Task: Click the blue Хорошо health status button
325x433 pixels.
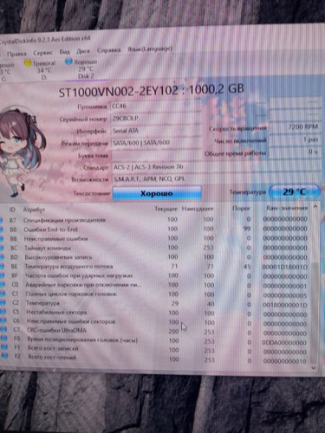Action: pos(157,193)
